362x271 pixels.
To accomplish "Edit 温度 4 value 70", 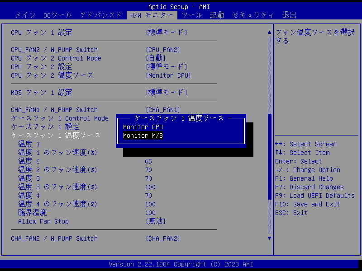I will coord(148,196).
